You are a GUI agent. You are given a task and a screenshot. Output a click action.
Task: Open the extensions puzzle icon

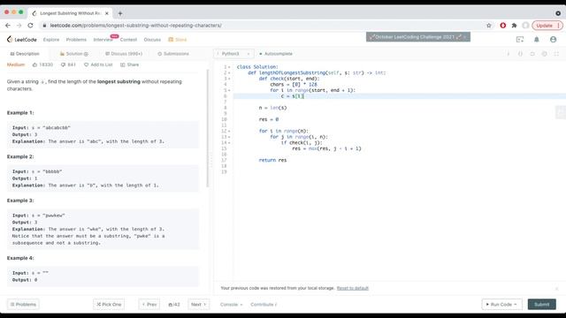point(514,26)
